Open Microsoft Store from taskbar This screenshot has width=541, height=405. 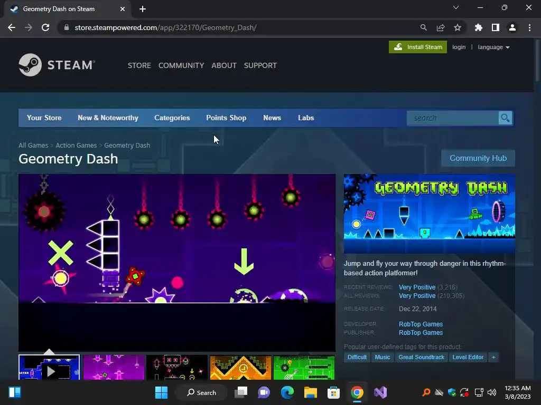click(x=333, y=392)
